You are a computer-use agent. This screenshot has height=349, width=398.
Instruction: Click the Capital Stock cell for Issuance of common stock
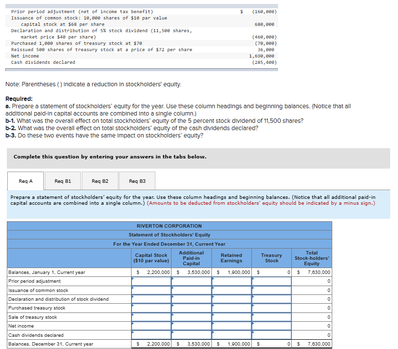pos(152,291)
